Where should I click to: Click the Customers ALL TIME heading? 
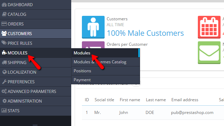point(117,22)
